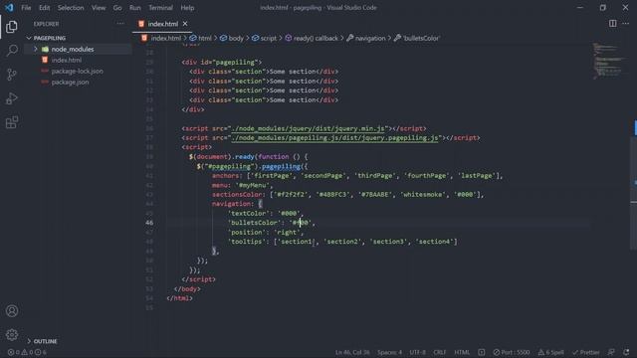Collapse the PAGEPILING folder section
637x358 pixels.
click(x=49, y=38)
